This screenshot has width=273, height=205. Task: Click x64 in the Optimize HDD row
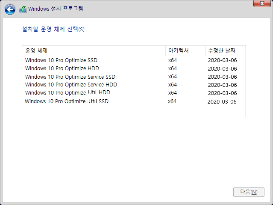[x=172, y=68]
